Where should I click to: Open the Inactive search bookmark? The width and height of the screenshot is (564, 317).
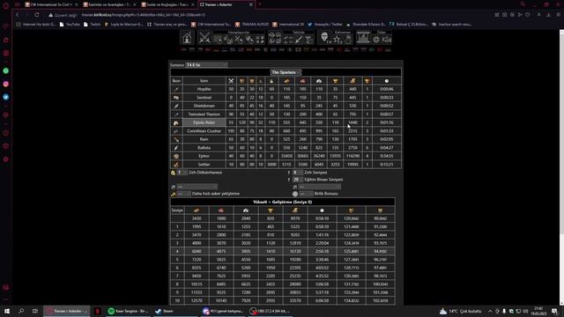click(x=452, y=25)
